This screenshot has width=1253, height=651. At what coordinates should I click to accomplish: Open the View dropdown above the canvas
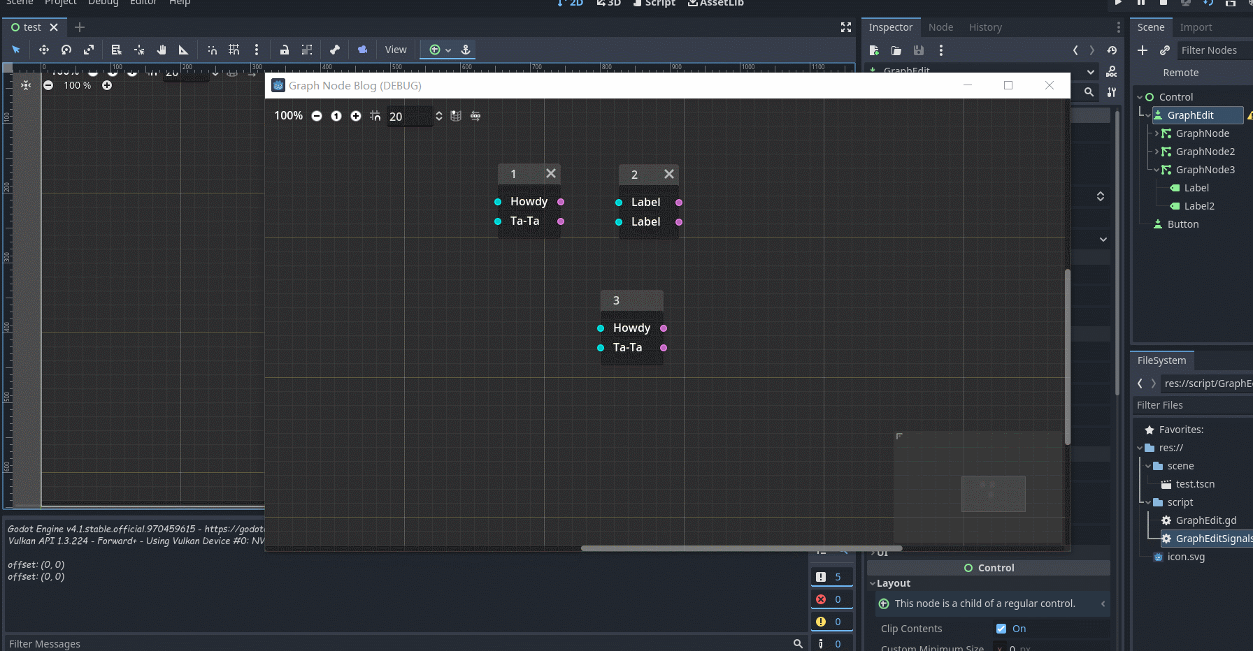tap(396, 50)
